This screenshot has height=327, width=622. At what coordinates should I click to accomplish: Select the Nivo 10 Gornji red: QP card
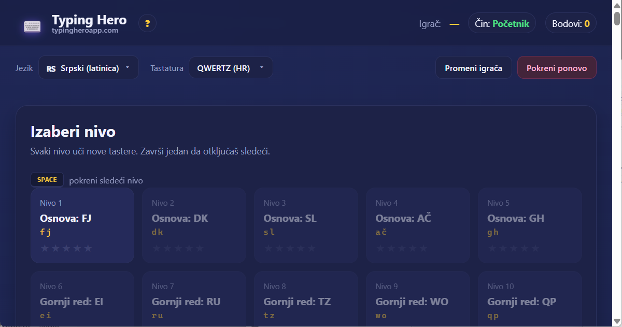coord(530,299)
